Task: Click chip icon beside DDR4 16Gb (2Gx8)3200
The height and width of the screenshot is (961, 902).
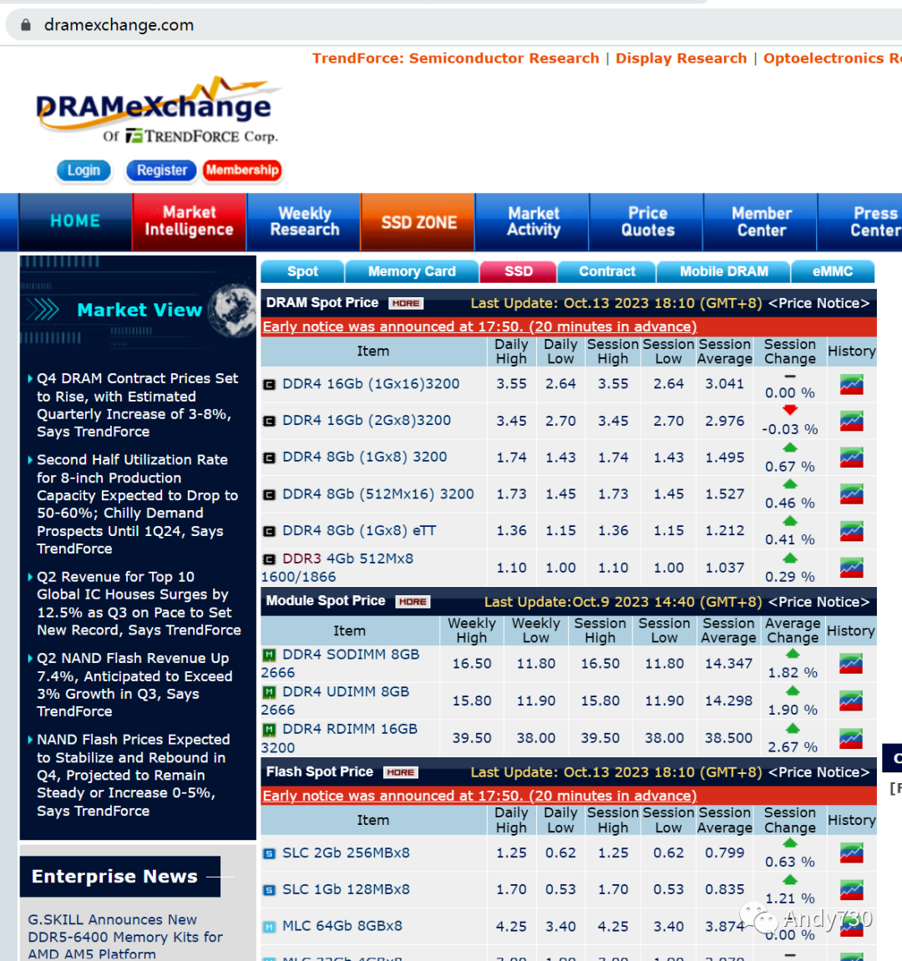Action: 269,421
